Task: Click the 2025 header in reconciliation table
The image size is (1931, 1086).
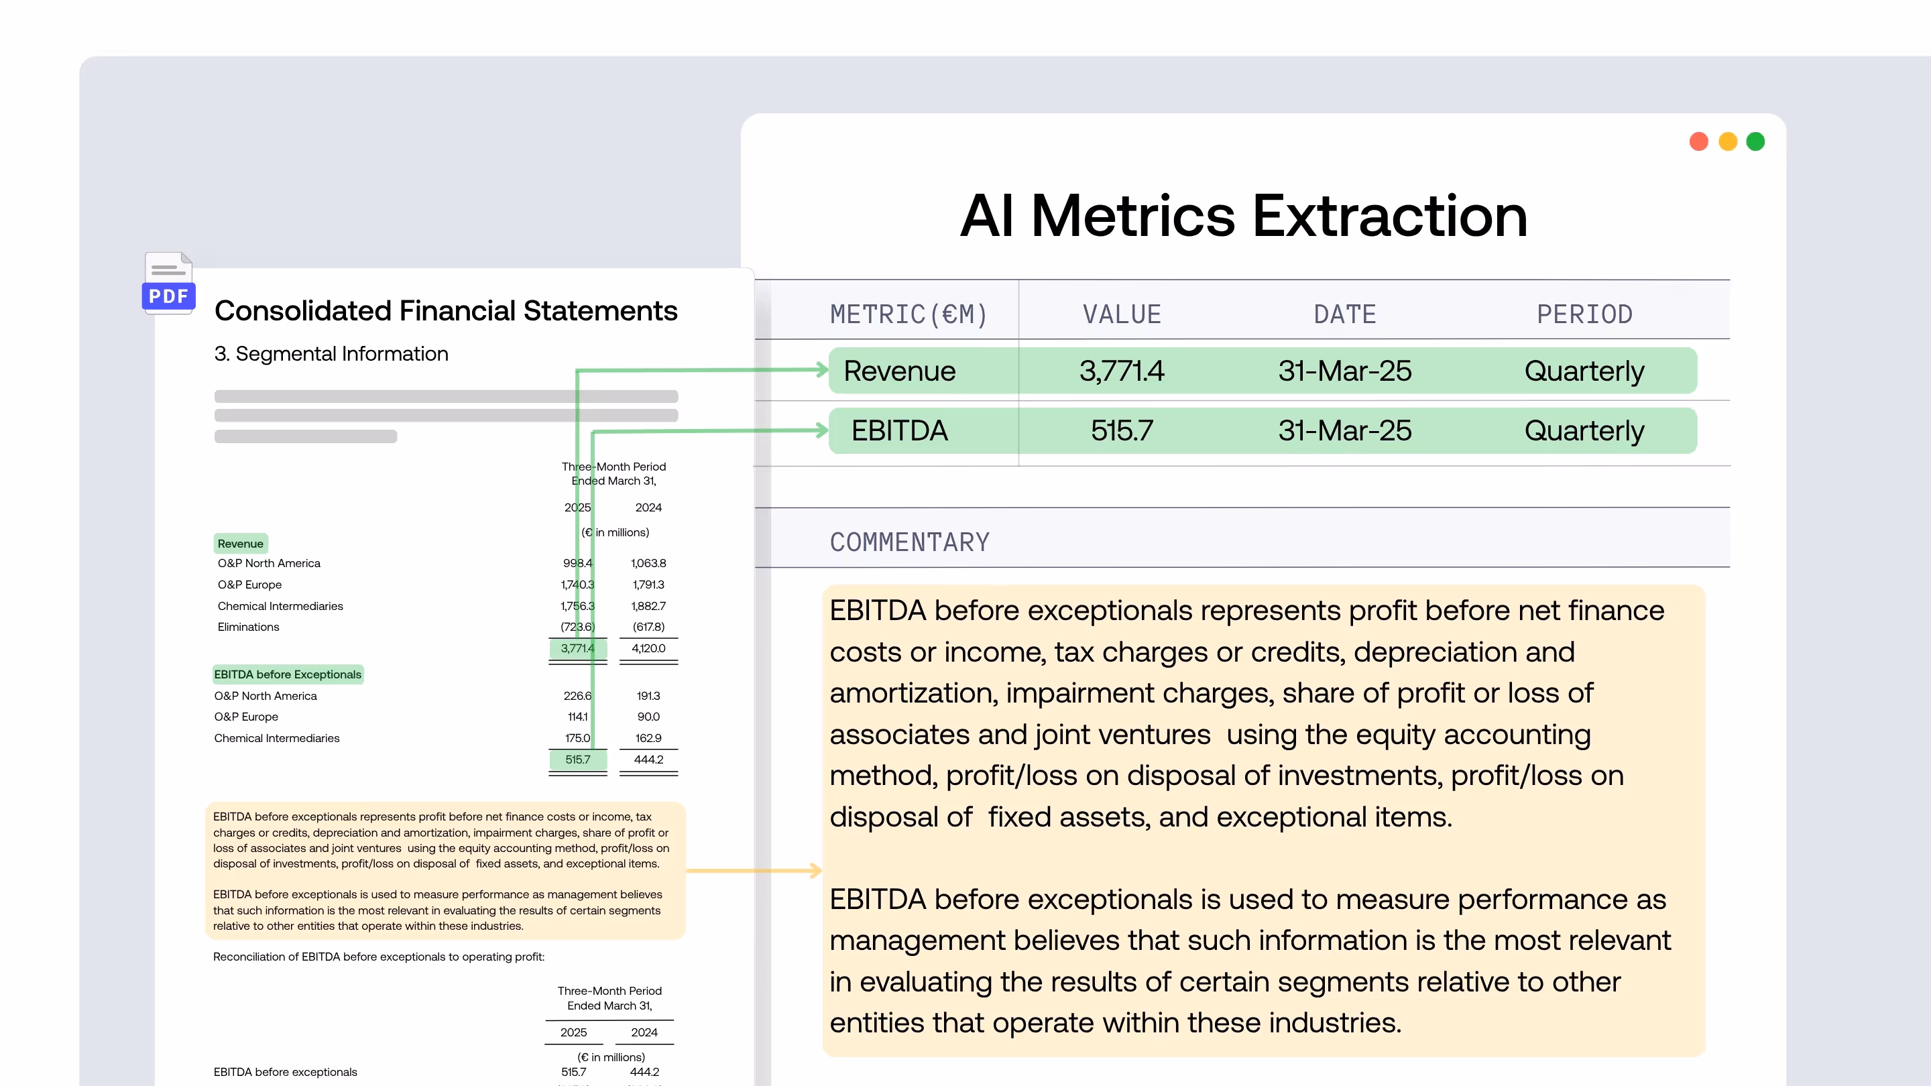Action: (x=573, y=1032)
